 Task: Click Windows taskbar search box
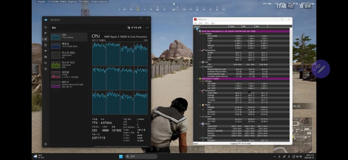(141, 156)
